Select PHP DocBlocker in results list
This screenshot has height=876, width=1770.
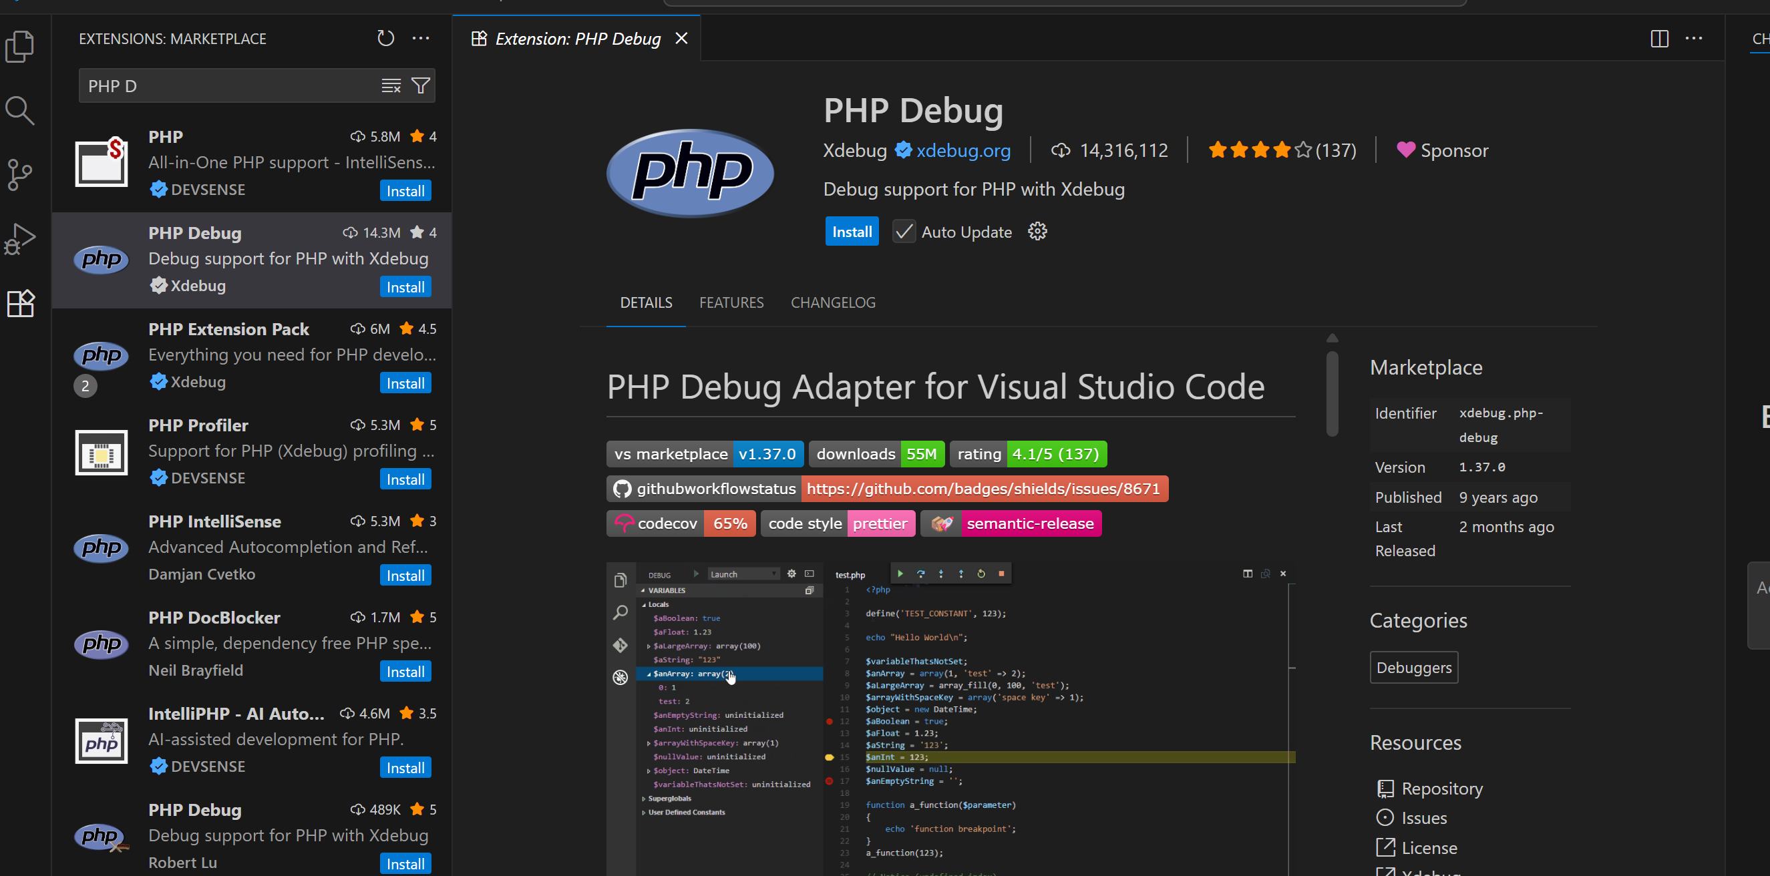tap(252, 644)
